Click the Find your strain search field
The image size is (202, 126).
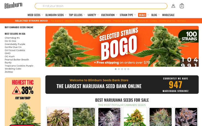coord(101,6)
